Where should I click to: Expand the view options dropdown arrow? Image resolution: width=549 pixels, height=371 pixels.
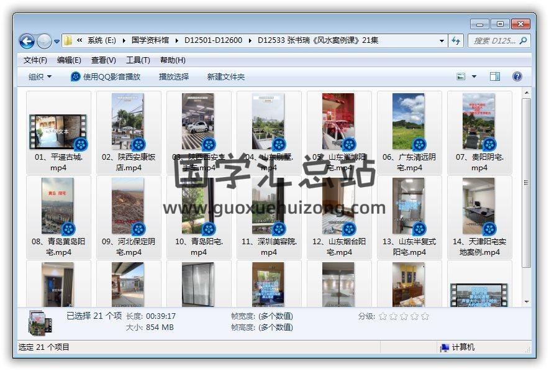pyautogui.click(x=474, y=76)
